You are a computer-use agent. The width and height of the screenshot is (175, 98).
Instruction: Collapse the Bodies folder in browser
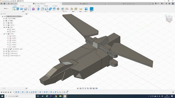(x=4, y=27)
